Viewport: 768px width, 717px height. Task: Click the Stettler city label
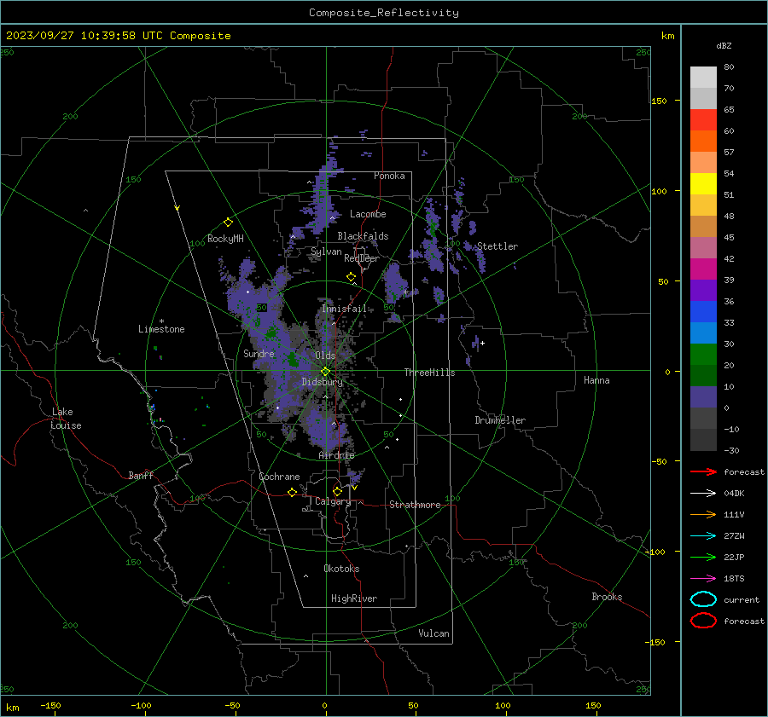[x=497, y=246]
